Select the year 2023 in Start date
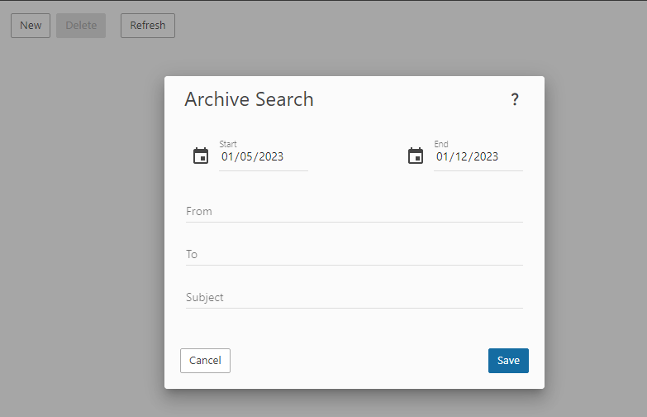Screen dimensions: 647x417 tap(271, 156)
